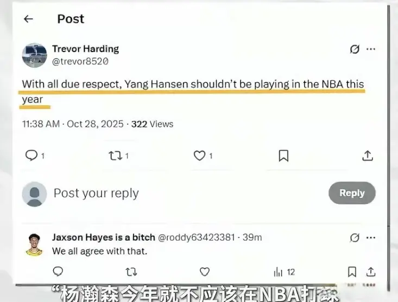Viewport: 398px width, 302px height.
Task: Go back using the arrow beside Post
Action: point(28,19)
